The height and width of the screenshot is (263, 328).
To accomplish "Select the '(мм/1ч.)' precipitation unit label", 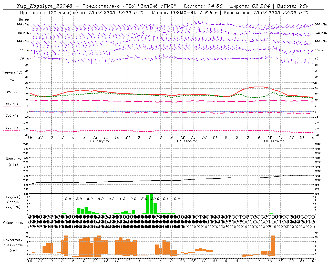I will coord(13,207).
